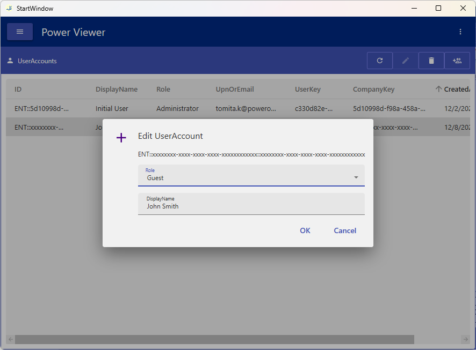This screenshot has width=476, height=350.
Task: Open the hamburger navigation menu
Action: click(x=20, y=32)
